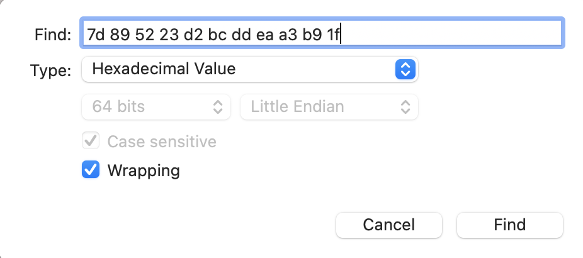Click the Case sensitive label text
The height and width of the screenshot is (258, 583).
tap(162, 142)
